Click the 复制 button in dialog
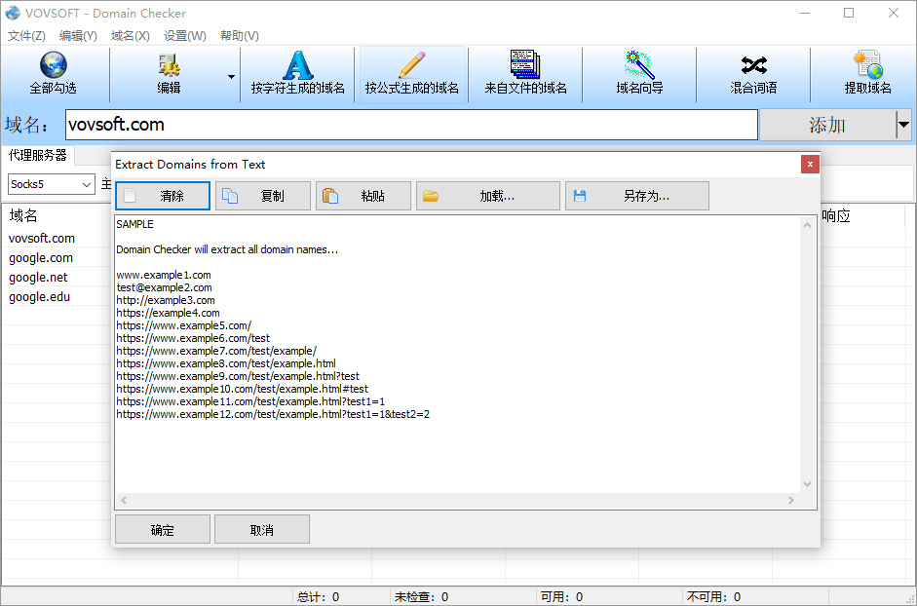Viewport: 917px width, 606px height. [x=263, y=196]
